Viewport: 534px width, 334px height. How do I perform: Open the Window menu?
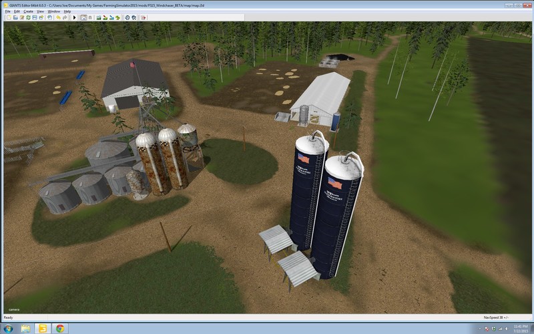[54, 11]
